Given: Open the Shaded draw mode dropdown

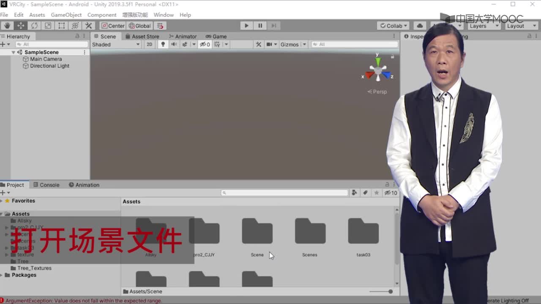Looking at the screenshot, I should (x=116, y=44).
